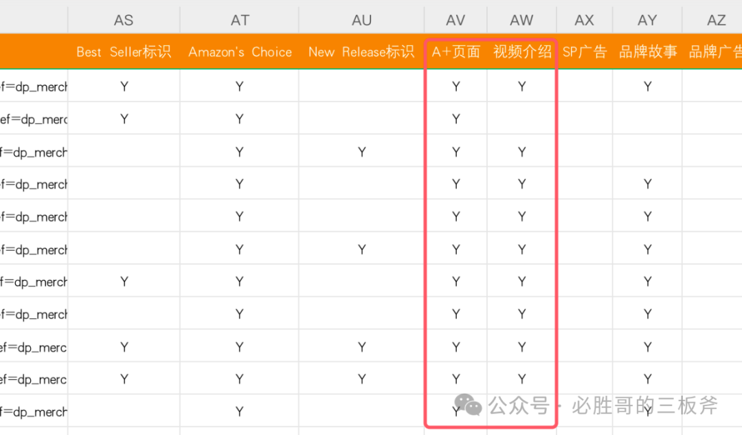
Task: Select column AU header
Action: 361,20
